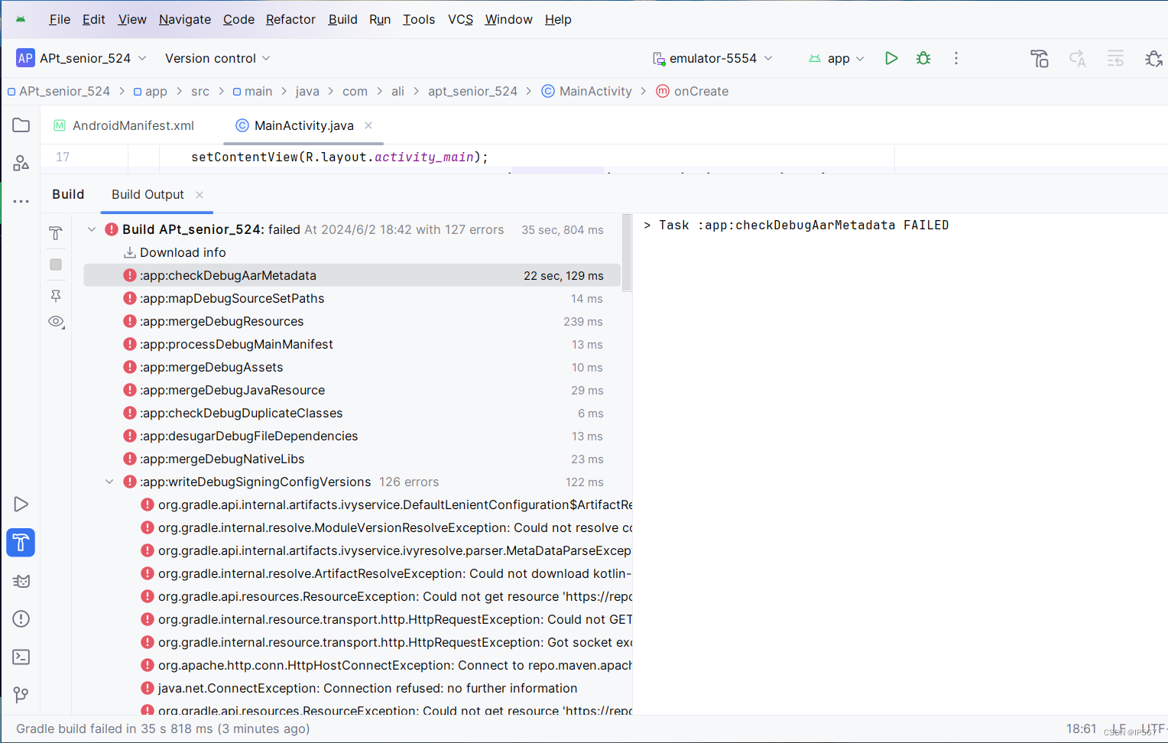Open the Version control dropdown
Screen dimensions: 1168x743
(x=218, y=58)
